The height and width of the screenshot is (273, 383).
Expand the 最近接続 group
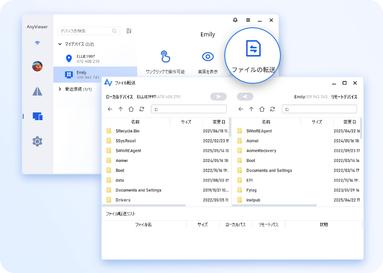(x=60, y=89)
